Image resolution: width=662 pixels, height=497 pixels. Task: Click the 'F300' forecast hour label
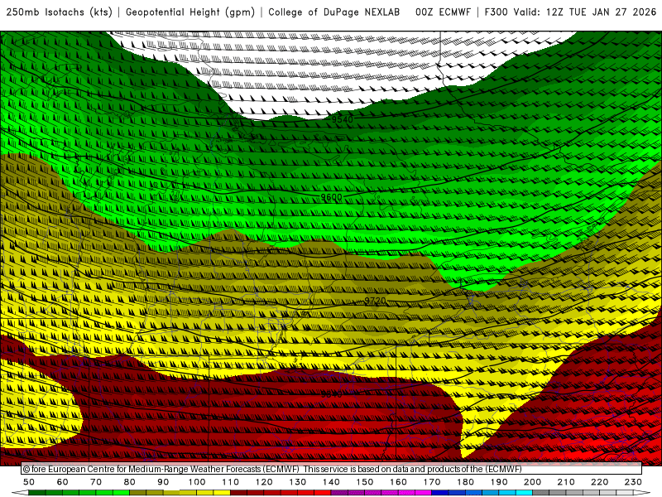pyautogui.click(x=496, y=12)
